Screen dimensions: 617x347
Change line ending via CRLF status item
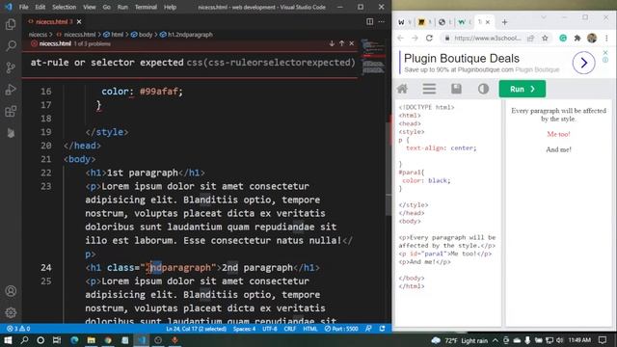(290, 329)
